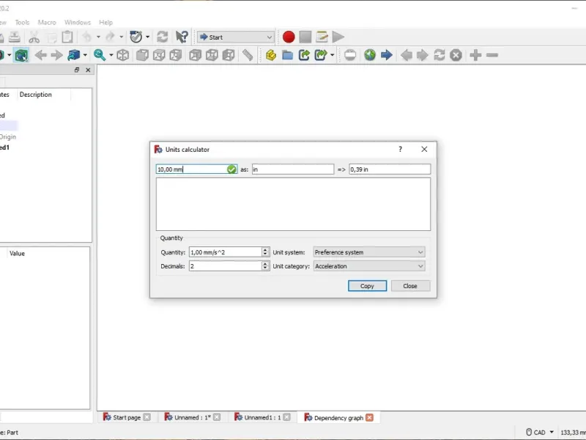The width and height of the screenshot is (586, 440).
Task: Click the undo arrow icon
Action: [x=86, y=37]
